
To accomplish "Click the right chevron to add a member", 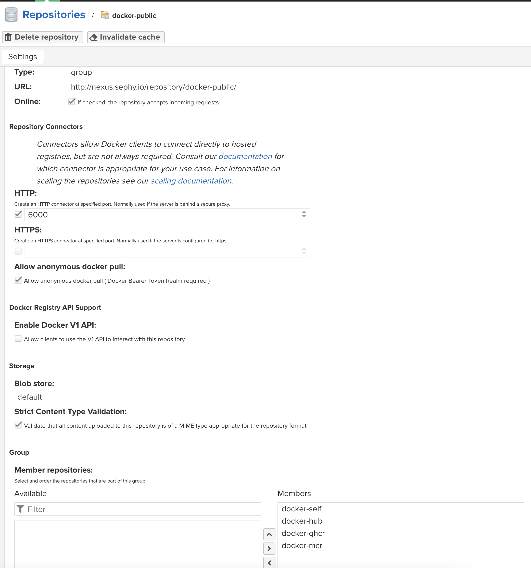I will point(269,548).
